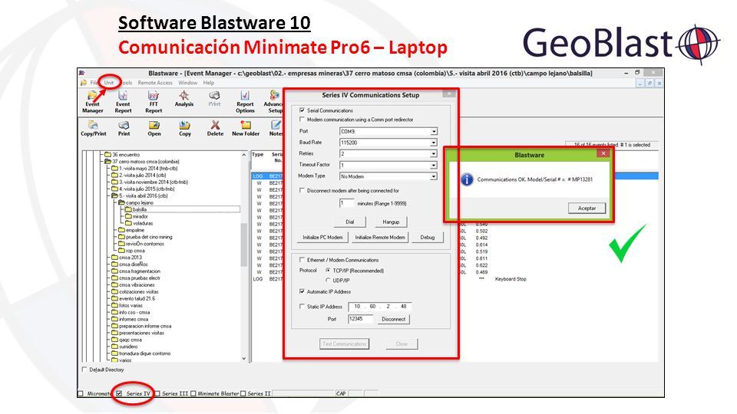
Task: Close the Blastware message with red X
Action: click(603, 153)
